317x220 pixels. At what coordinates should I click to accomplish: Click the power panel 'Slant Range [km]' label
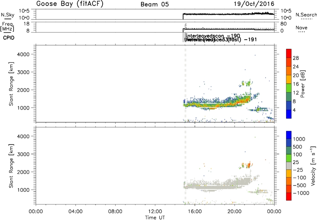[x=11, y=84]
